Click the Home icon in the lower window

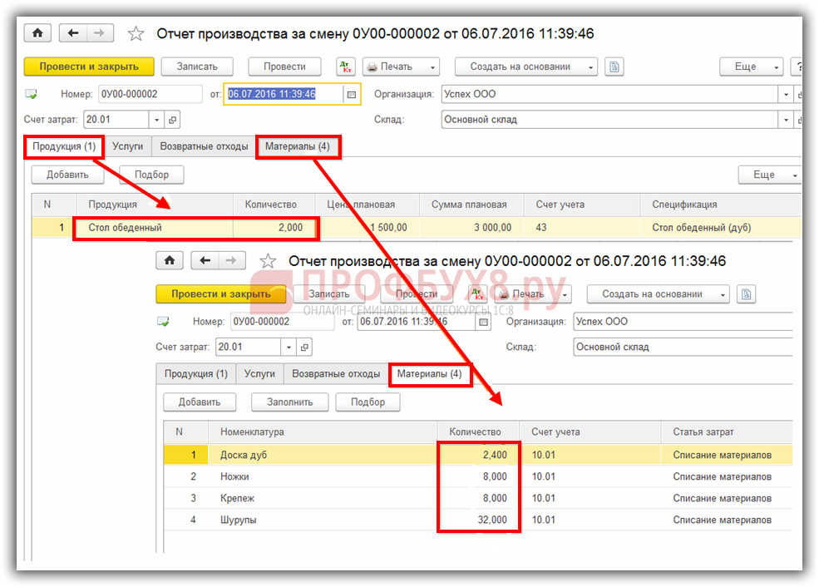170,261
